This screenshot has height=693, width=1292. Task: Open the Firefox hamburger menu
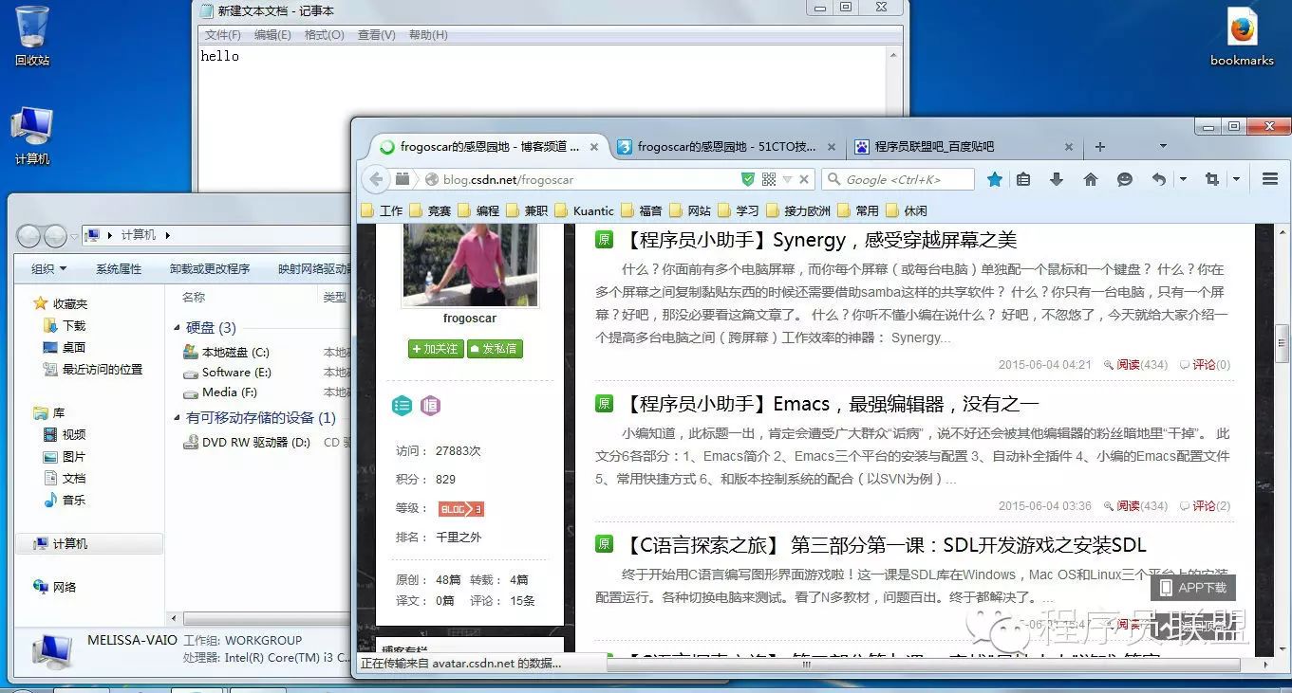1270,179
